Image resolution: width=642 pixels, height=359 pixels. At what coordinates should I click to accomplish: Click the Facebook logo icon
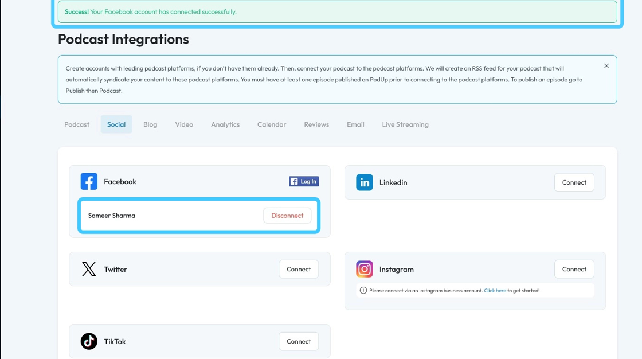pyautogui.click(x=89, y=182)
